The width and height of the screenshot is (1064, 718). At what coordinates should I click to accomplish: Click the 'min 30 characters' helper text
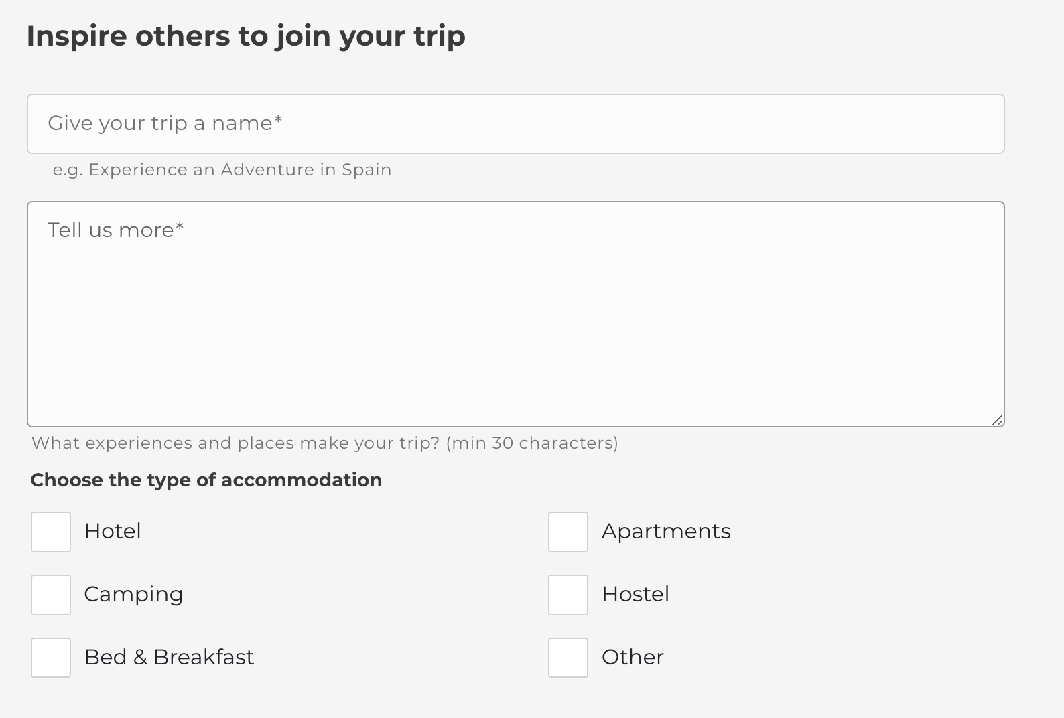pyautogui.click(x=533, y=443)
